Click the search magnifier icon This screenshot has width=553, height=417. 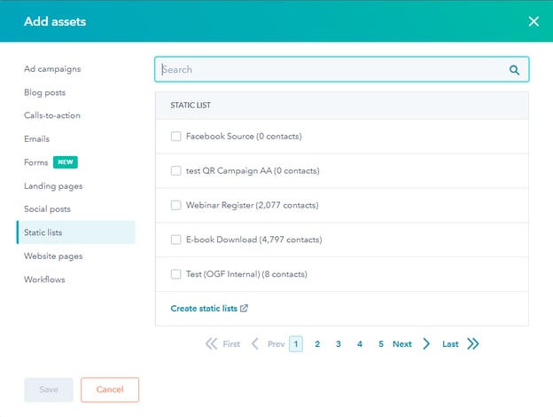(514, 70)
